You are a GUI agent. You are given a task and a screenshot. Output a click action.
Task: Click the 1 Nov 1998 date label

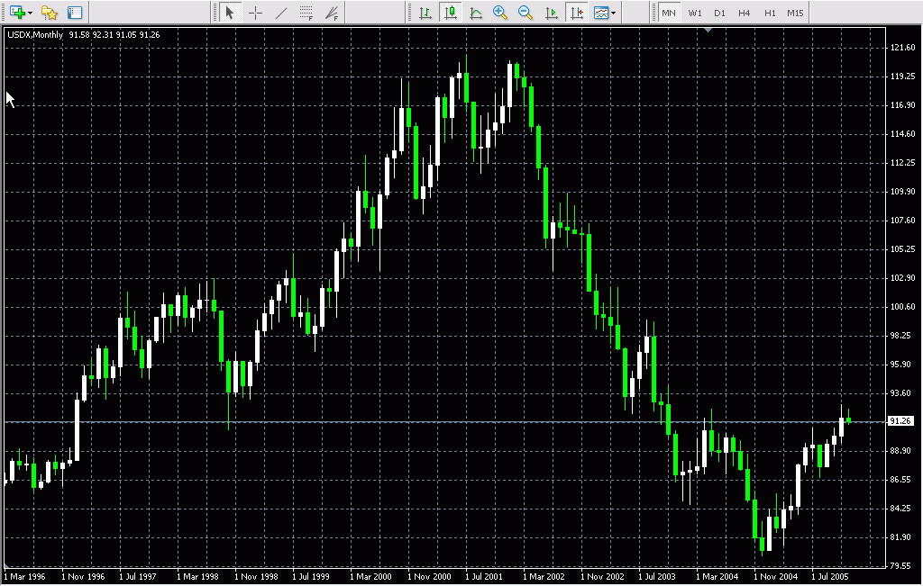(256, 577)
